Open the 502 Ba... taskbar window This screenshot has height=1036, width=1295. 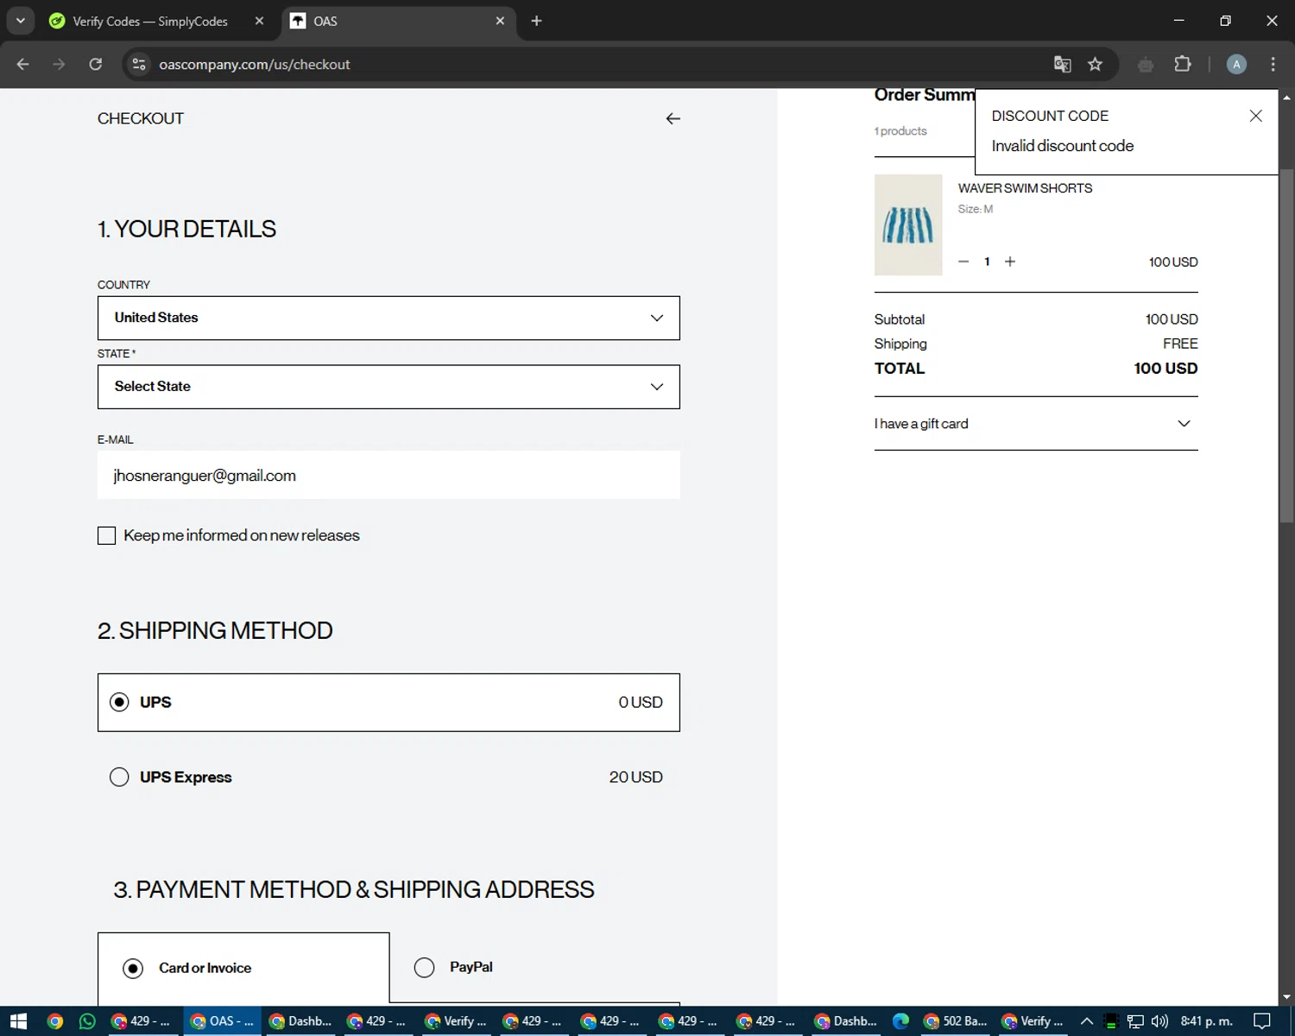pyautogui.click(x=955, y=1021)
